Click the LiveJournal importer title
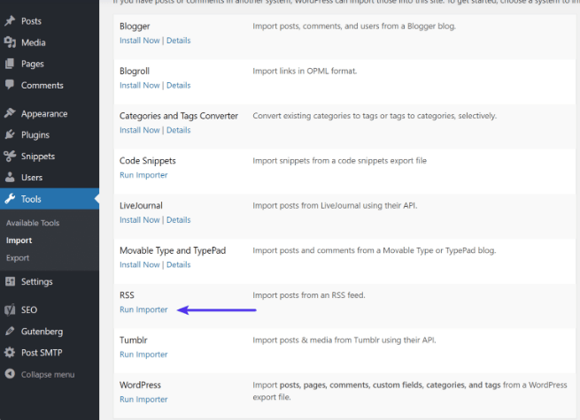Viewport: 580px width, 420px height. [141, 206]
